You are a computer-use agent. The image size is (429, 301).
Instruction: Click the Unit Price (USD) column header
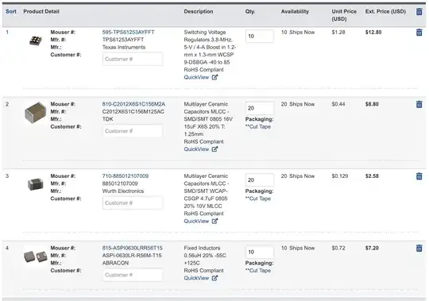(344, 15)
